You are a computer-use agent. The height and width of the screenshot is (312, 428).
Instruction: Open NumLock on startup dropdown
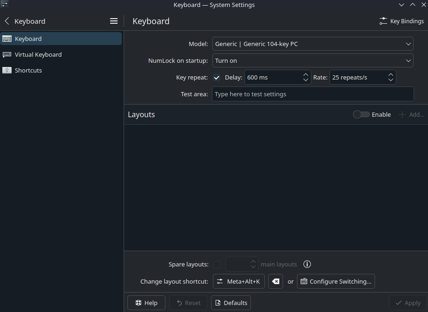313,60
